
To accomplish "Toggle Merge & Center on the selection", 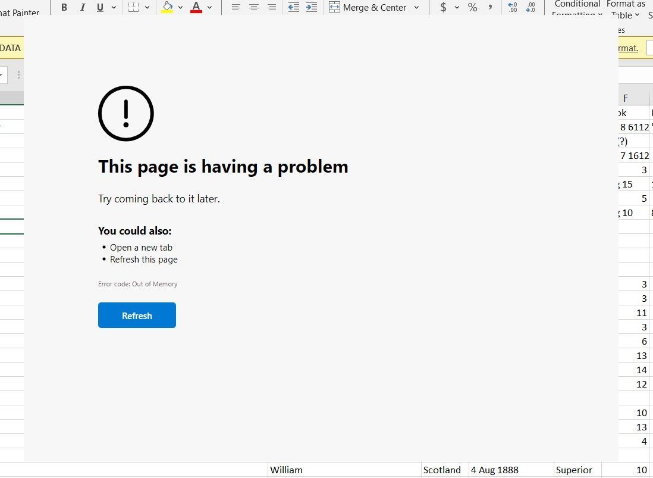I will point(369,7).
